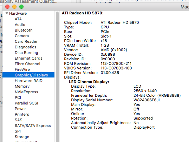189x142 pixels.
Task: Click the Bus value PCIe
Action: [x=105, y=32]
